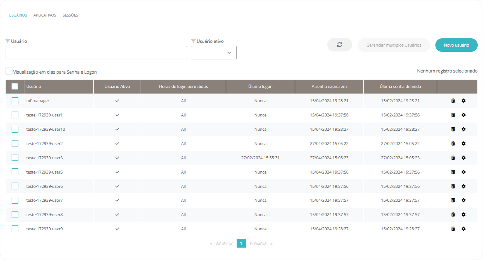This screenshot has height=260, width=483.
Task: Go to Anterior page
Action: pyautogui.click(x=224, y=243)
